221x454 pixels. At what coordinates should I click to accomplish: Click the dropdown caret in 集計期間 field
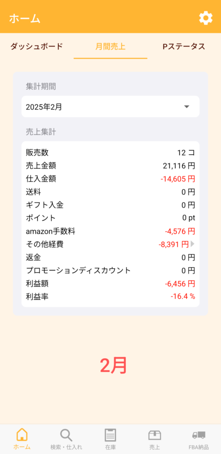coord(187,106)
